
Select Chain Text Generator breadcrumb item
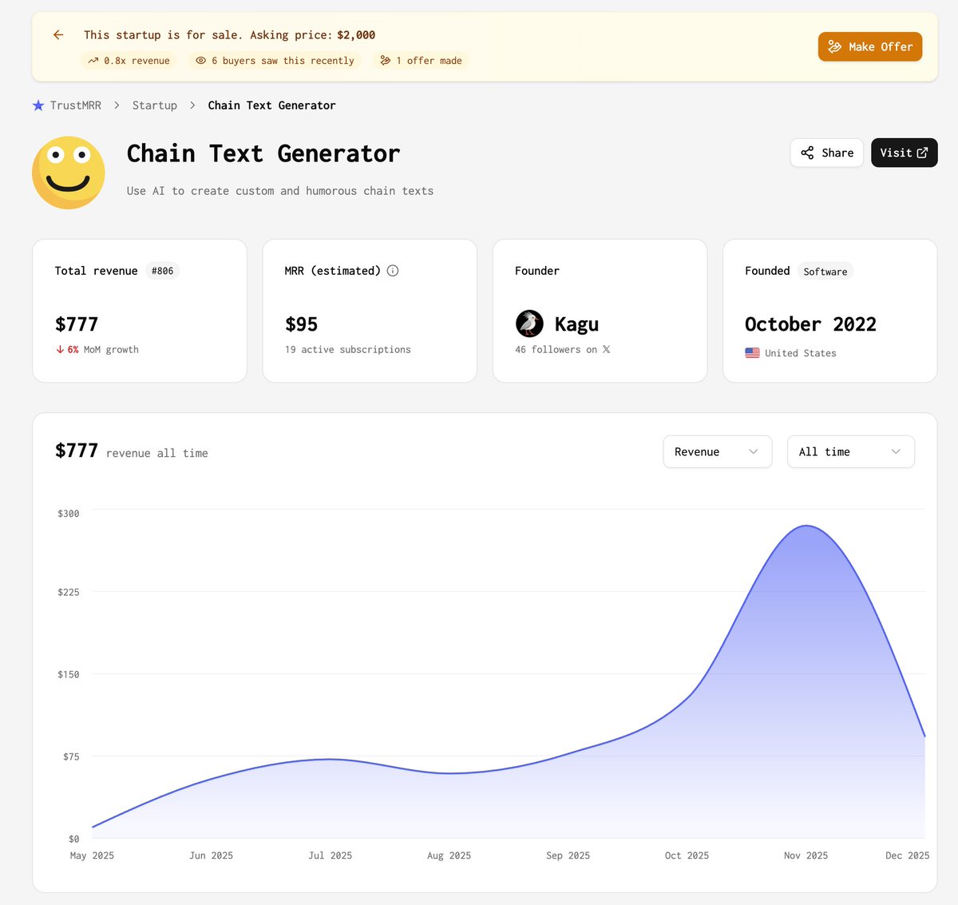271,105
